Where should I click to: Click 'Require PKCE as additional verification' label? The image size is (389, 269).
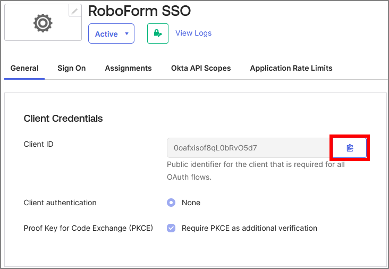(x=249, y=228)
